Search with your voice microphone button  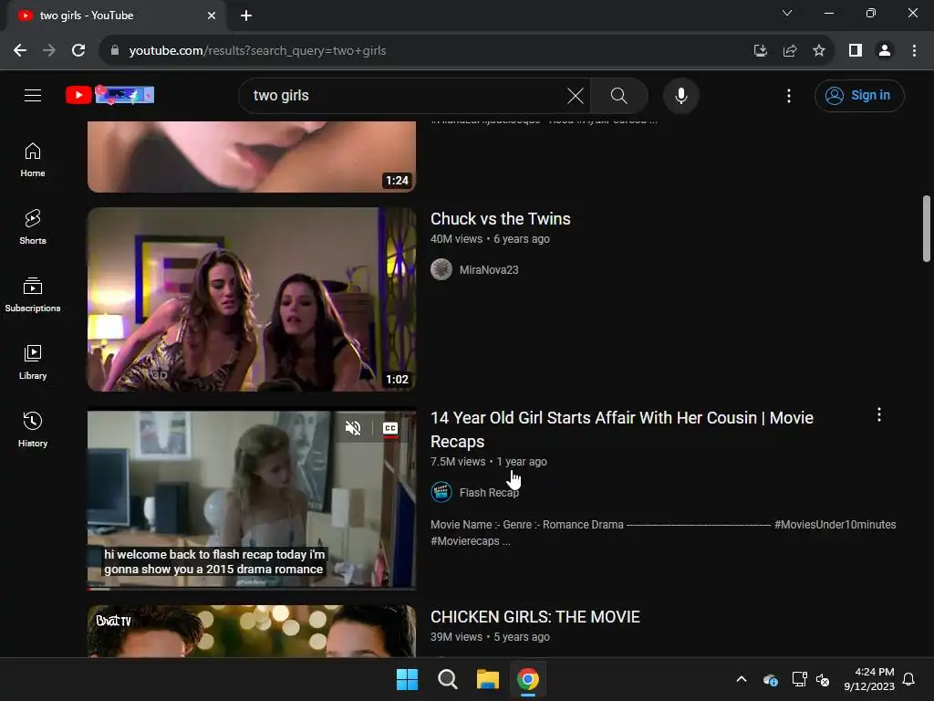pyautogui.click(x=680, y=95)
